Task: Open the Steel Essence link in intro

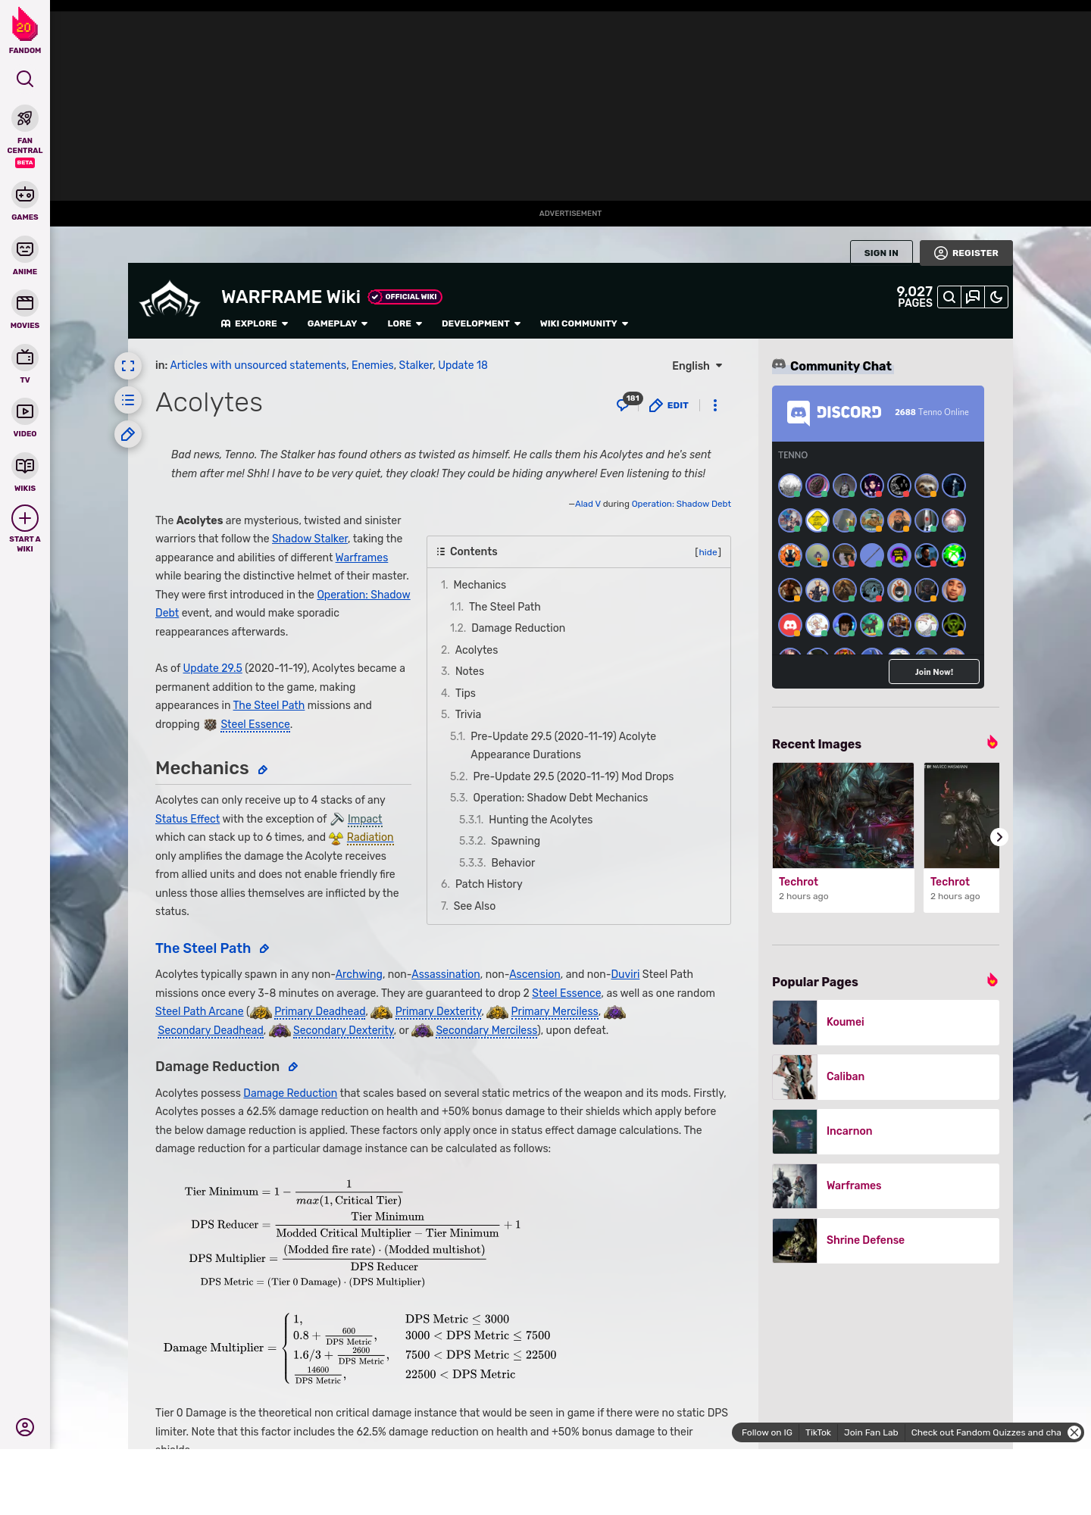Action: (x=255, y=724)
